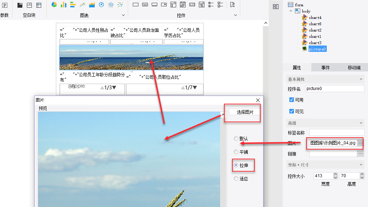Screen dimensions: 368x207
Task: Select the stretch 拉伸 radio option
Action: [236, 165]
